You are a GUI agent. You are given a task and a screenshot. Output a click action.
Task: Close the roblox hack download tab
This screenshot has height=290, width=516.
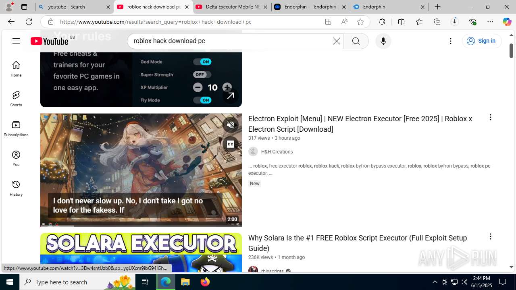[x=187, y=7]
